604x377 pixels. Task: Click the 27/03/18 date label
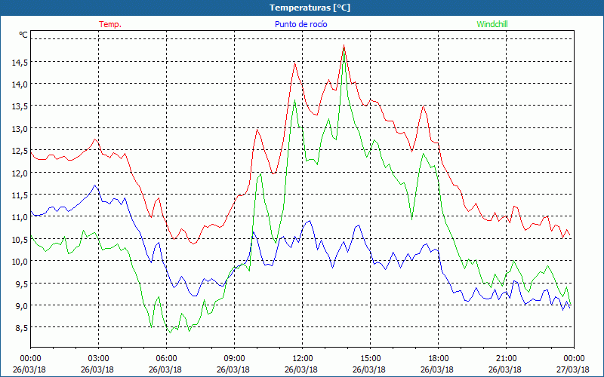click(x=573, y=369)
